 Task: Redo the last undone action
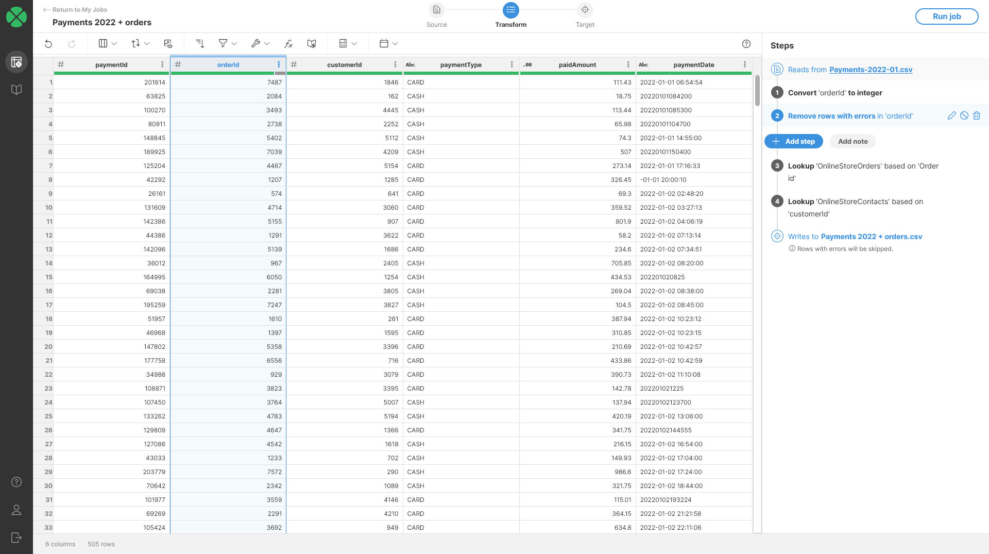[72, 43]
